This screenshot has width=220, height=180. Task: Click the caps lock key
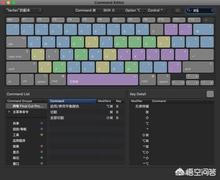18,55
